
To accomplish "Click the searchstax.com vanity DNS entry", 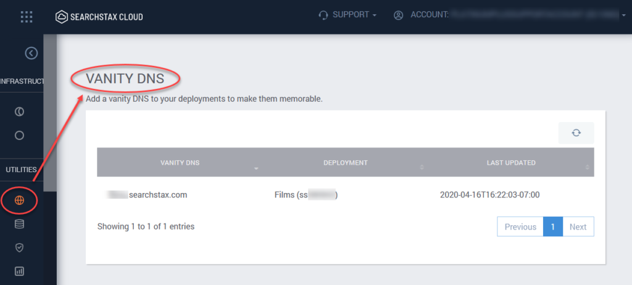I will (x=147, y=195).
